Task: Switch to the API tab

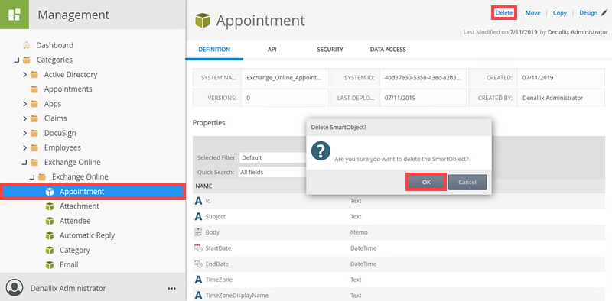Action: pos(272,50)
